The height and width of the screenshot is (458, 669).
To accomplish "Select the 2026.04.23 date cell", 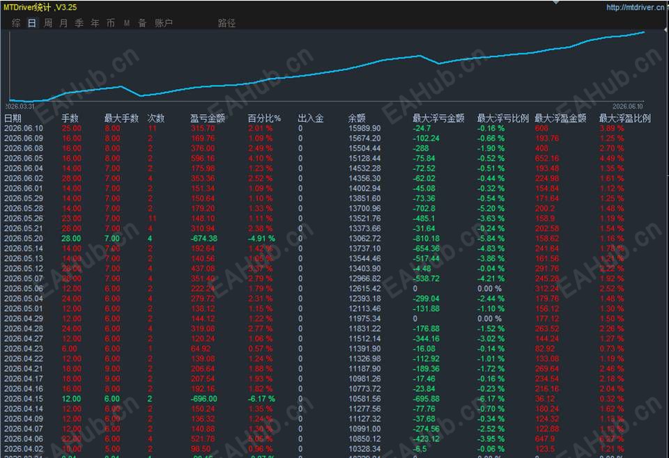I will (24, 349).
